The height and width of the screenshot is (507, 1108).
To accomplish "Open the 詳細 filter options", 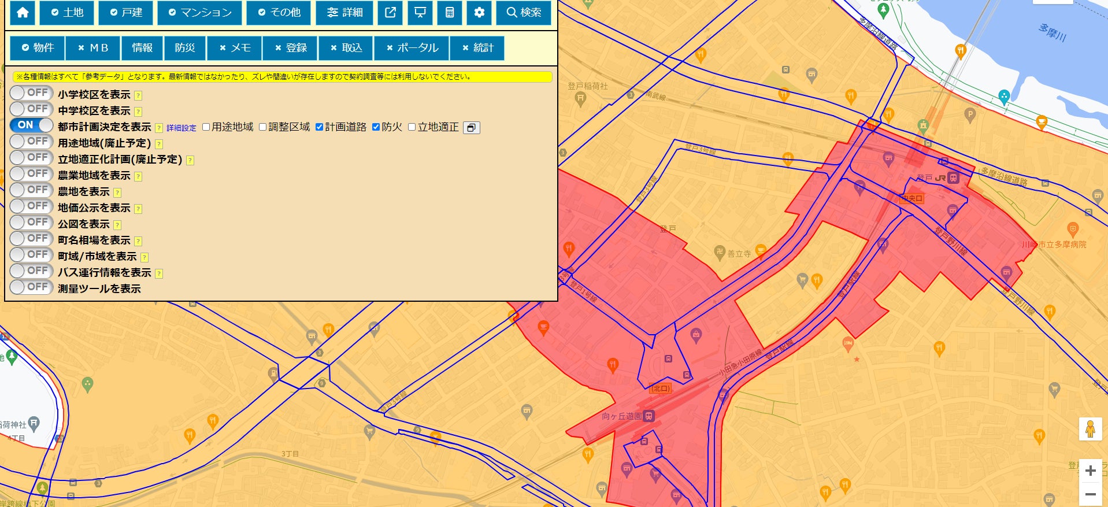I will point(345,13).
